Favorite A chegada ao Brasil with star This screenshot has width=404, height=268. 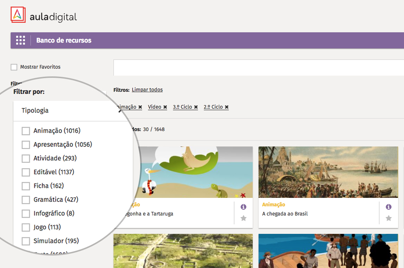(389, 218)
